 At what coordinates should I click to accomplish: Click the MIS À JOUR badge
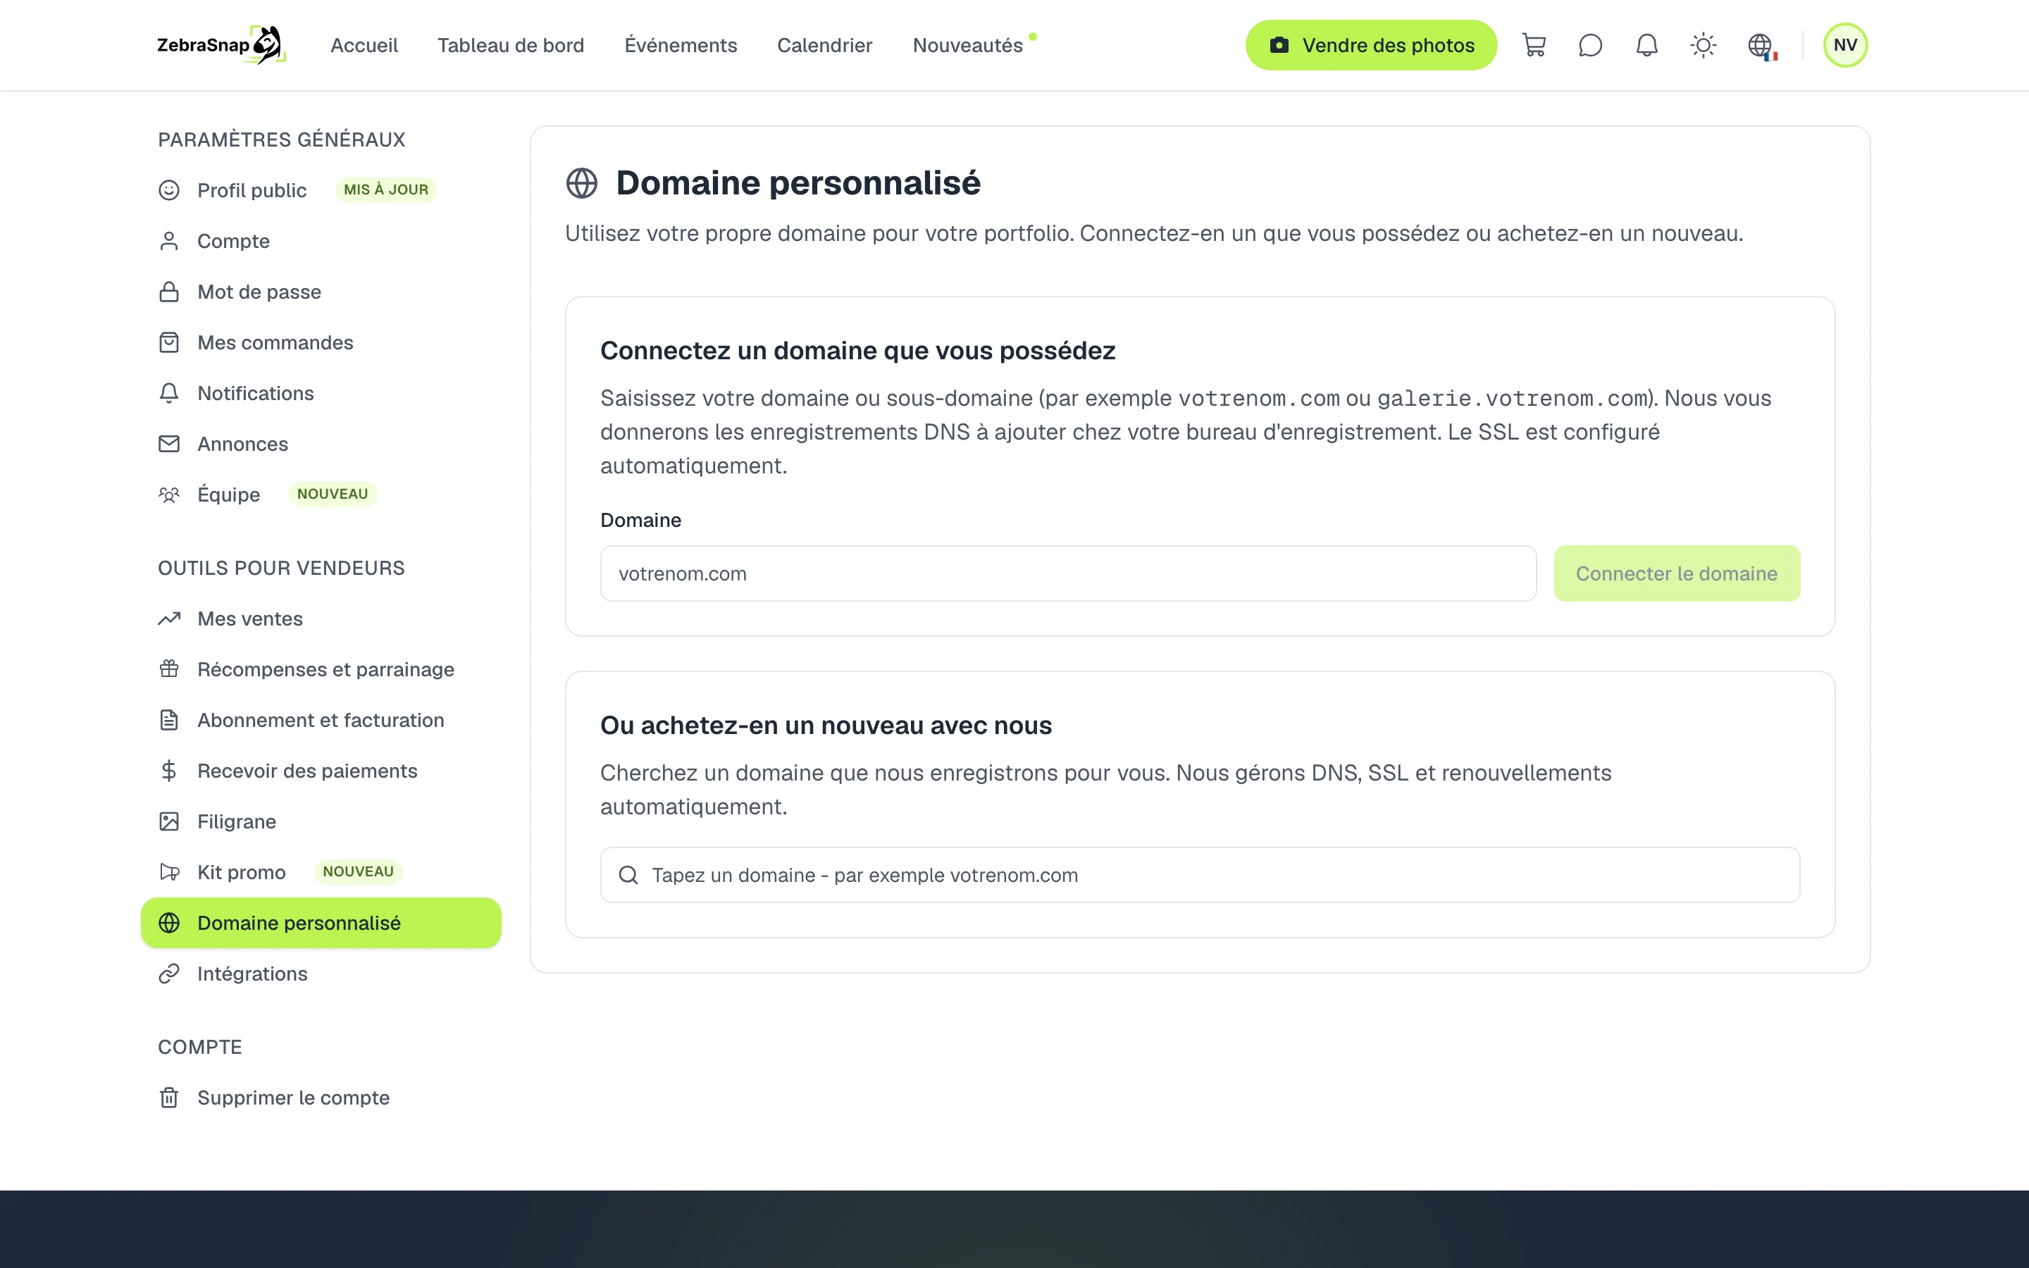(x=385, y=190)
